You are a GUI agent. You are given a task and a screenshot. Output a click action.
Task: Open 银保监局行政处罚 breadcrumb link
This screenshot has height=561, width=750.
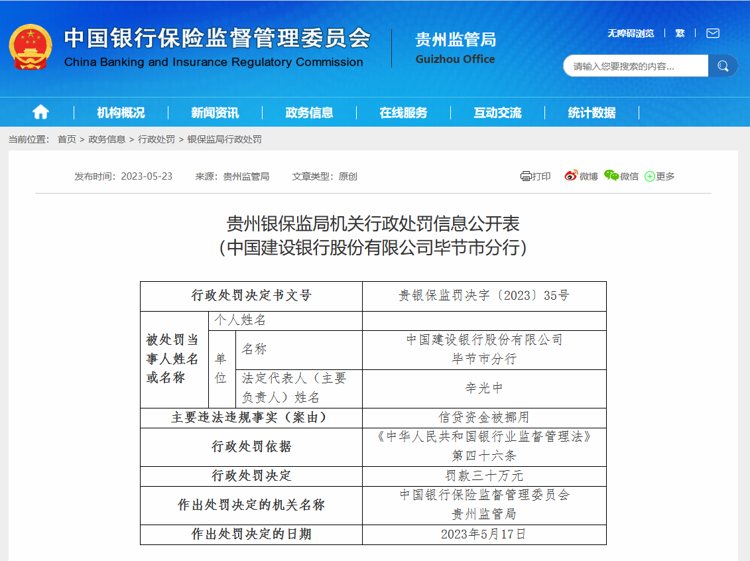point(224,139)
